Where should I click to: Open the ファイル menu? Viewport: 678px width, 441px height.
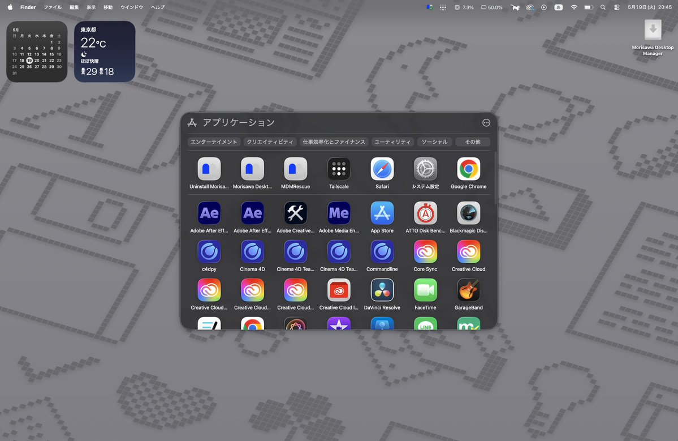tap(53, 7)
